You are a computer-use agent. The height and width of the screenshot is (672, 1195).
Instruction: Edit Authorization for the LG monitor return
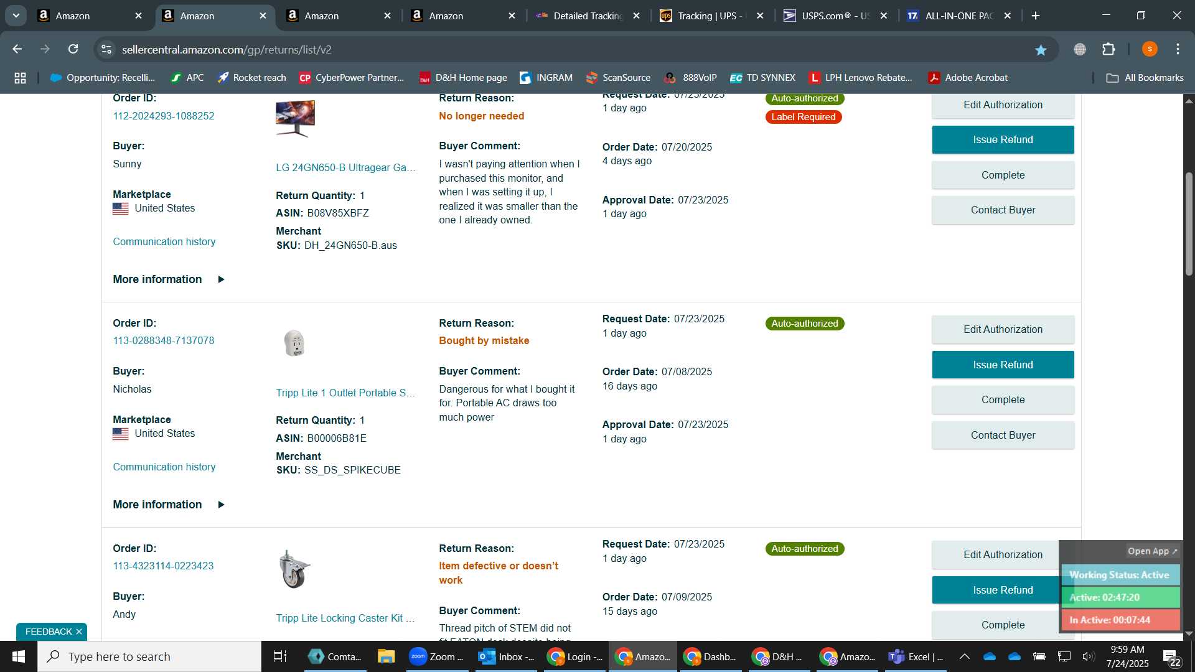[x=1003, y=105]
